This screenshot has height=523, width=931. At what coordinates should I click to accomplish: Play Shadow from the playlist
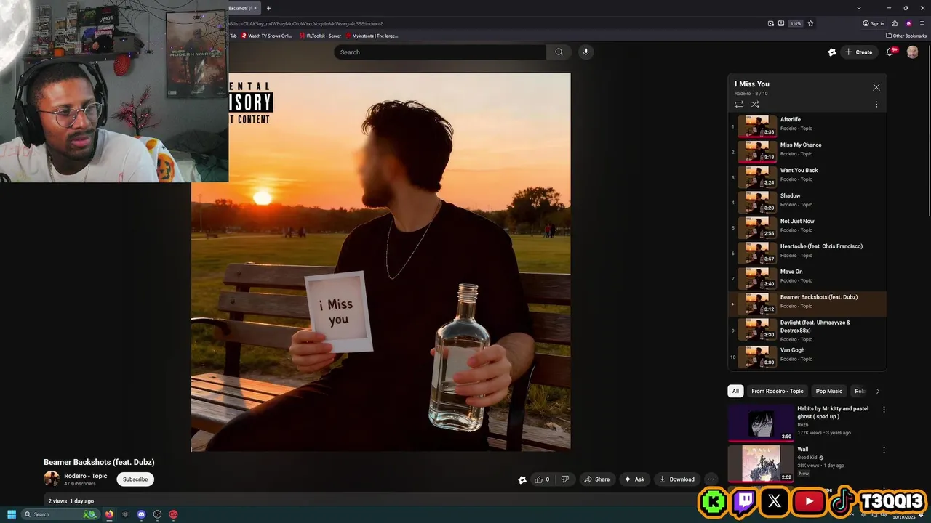pyautogui.click(x=807, y=203)
